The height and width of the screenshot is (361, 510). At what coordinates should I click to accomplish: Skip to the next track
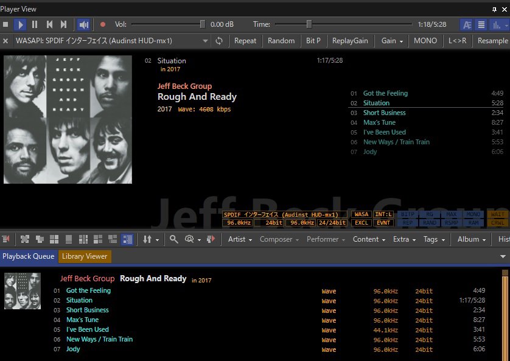coord(64,24)
